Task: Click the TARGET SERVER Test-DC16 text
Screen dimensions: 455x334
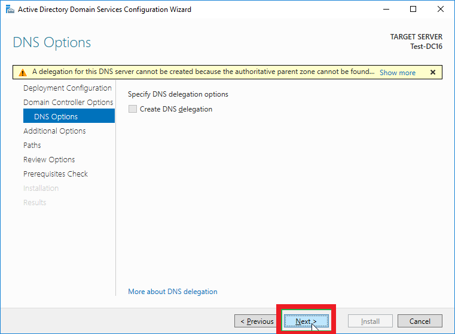Action: (416, 42)
